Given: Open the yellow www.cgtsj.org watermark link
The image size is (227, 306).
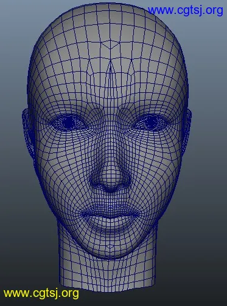Looking at the screenshot, I should [41, 293].
